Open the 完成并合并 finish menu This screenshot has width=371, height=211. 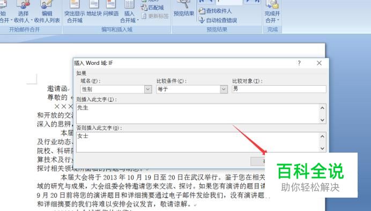tap(272, 12)
